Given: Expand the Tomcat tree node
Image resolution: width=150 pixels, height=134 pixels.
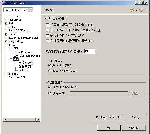Looking at the screenshot, I should [6, 74].
